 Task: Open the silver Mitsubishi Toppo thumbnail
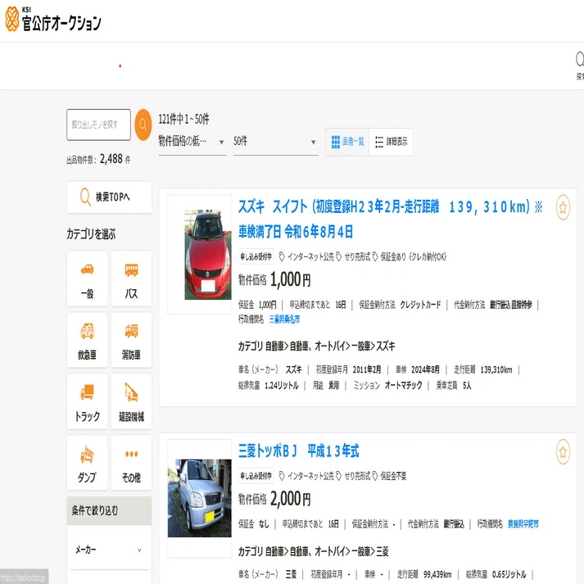point(200,498)
